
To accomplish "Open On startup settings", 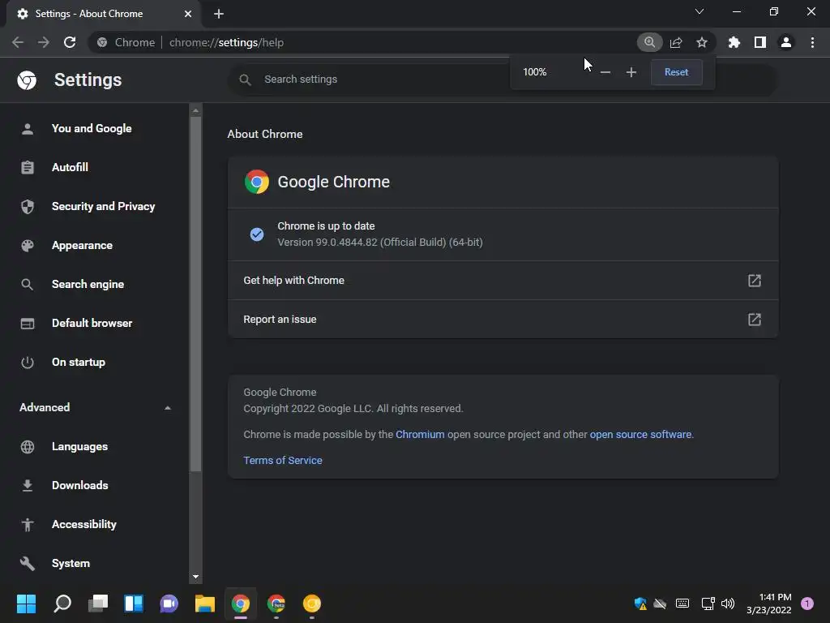I will pos(79,363).
